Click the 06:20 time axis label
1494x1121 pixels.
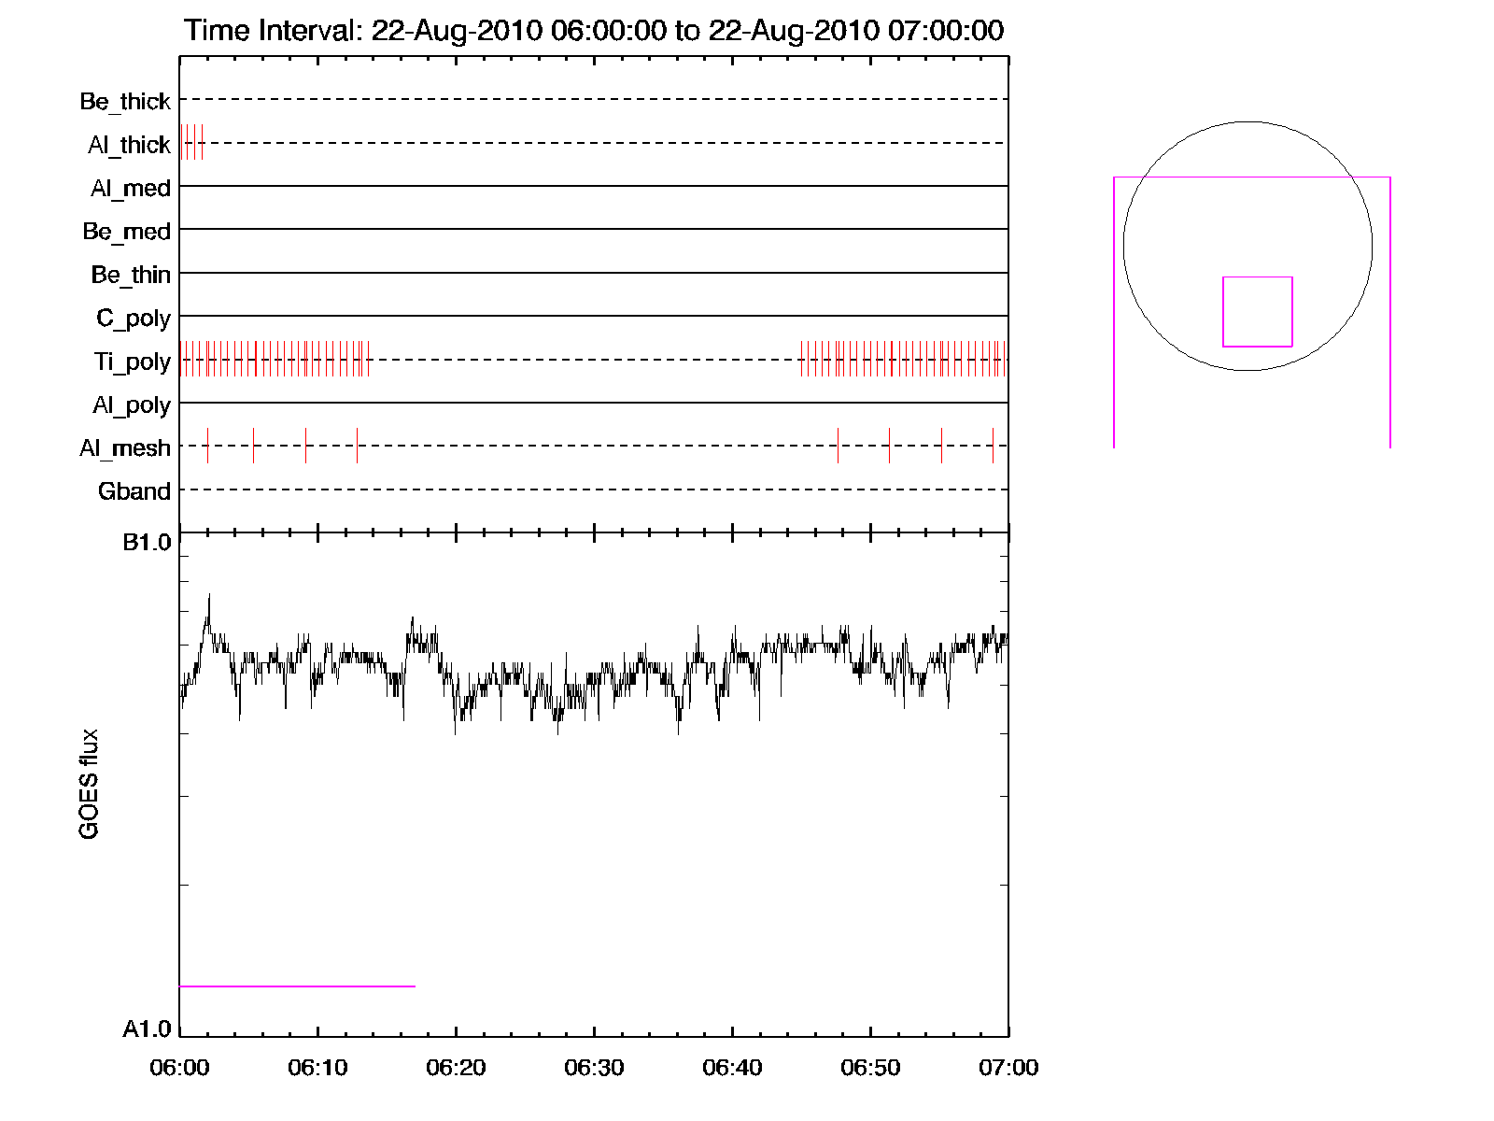tap(456, 1068)
